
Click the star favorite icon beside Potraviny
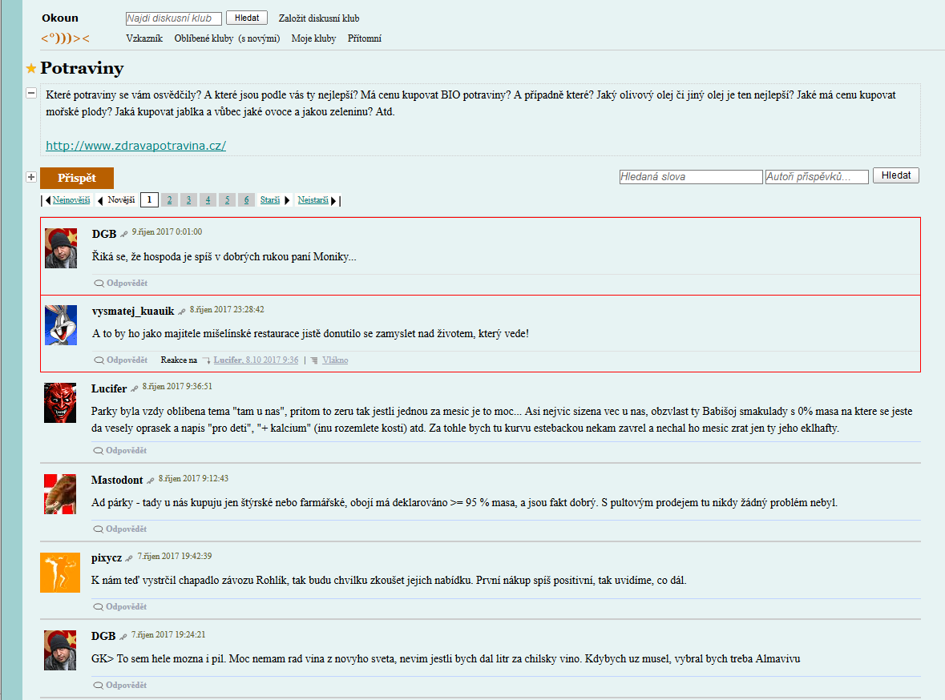(31, 69)
